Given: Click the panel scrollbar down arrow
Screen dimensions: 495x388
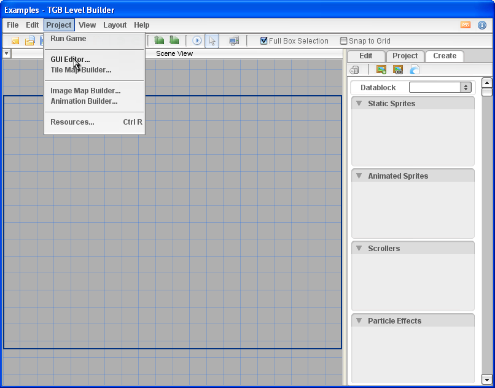Looking at the screenshot, I should 487,379.
